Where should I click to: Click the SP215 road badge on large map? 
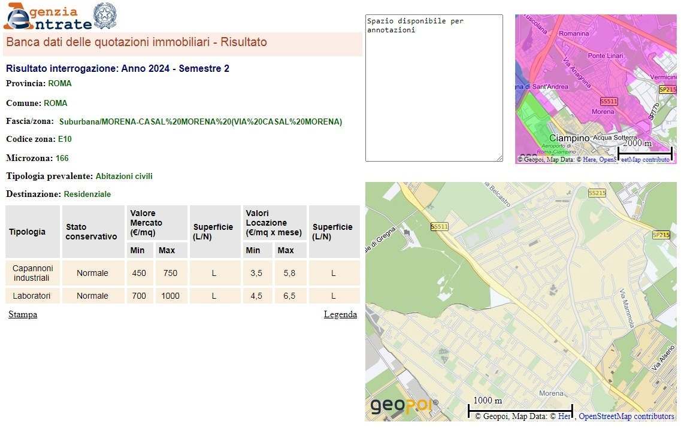tap(661, 235)
